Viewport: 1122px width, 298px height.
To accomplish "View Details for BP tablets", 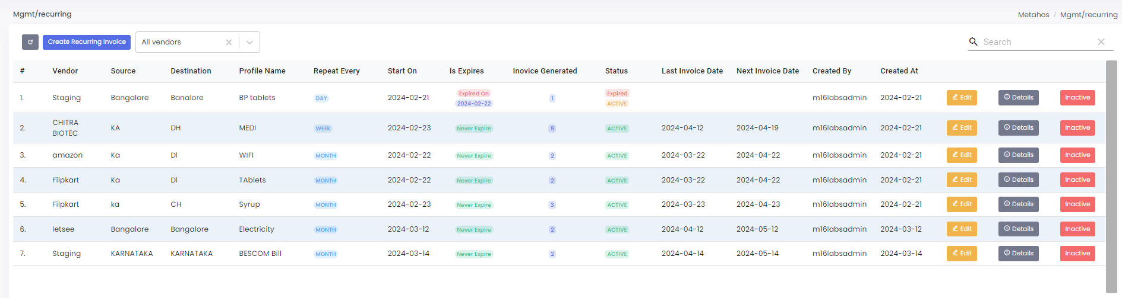I will pyautogui.click(x=1019, y=98).
